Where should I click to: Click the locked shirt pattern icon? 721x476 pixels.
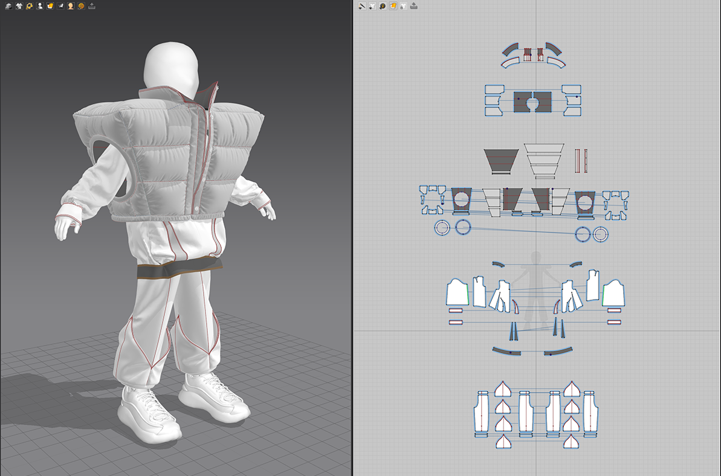[403, 6]
